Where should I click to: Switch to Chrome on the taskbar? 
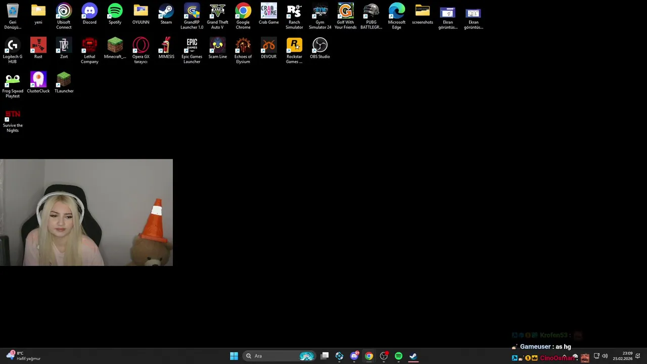[369, 356]
